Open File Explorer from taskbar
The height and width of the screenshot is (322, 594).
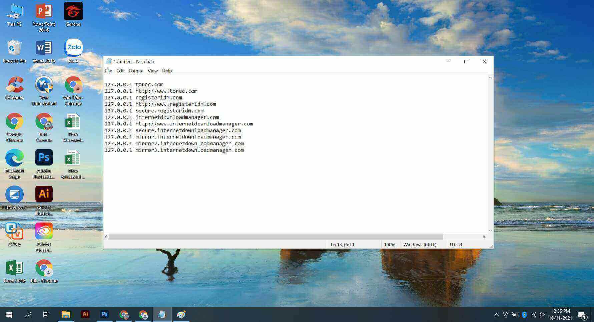point(66,314)
